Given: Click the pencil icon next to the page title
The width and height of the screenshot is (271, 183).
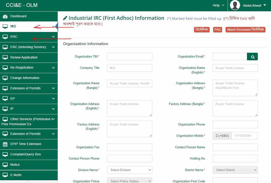Looking at the screenshot, I should [65, 18].
